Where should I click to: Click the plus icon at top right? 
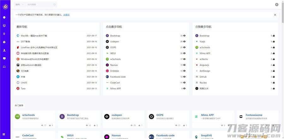[277, 5]
